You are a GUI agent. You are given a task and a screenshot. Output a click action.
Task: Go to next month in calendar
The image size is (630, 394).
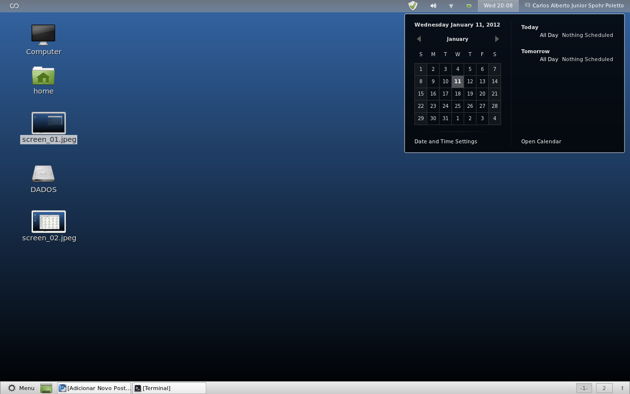(x=497, y=39)
